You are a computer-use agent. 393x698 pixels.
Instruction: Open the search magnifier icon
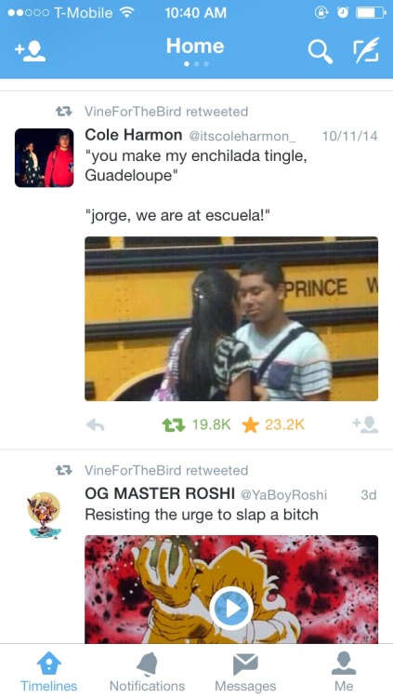click(x=321, y=51)
